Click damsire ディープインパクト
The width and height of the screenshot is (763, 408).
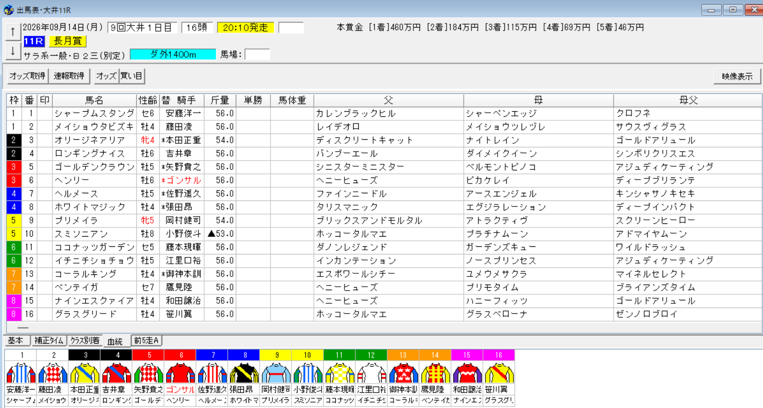[x=656, y=207]
